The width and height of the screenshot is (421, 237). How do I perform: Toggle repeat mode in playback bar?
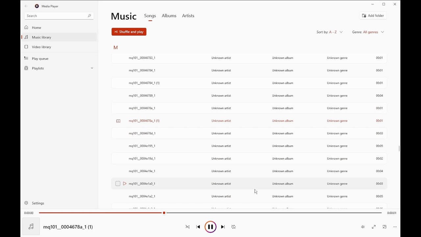(x=234, y=227)
